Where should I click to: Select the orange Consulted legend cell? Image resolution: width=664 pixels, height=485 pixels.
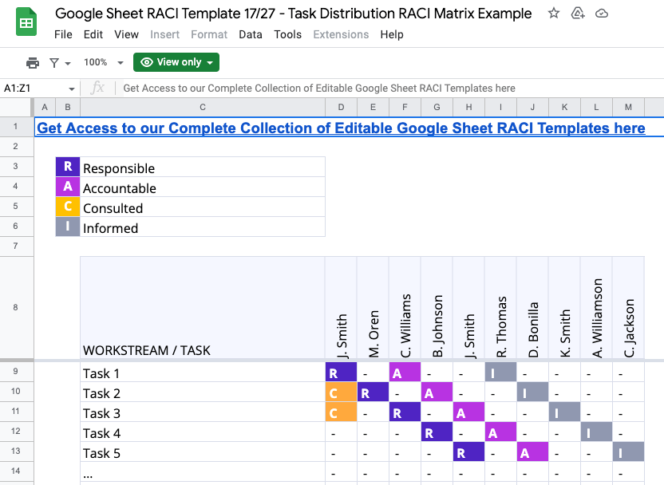pos(68,207)
